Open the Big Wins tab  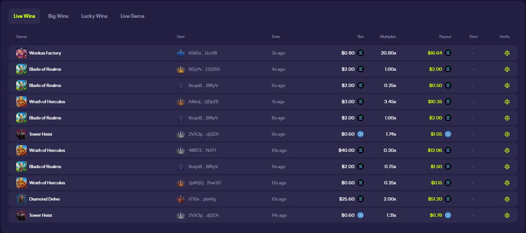click(x=58, y=16)
